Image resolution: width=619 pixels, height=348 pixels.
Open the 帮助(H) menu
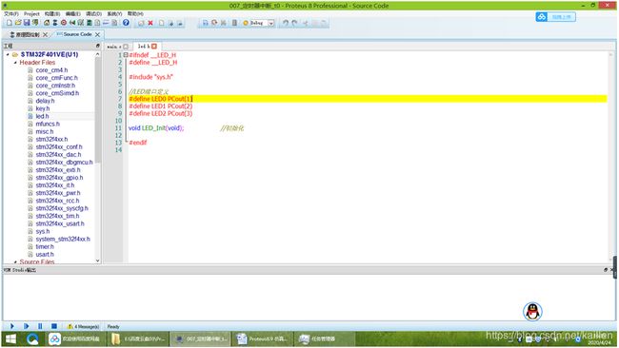[x=135, y=14]
